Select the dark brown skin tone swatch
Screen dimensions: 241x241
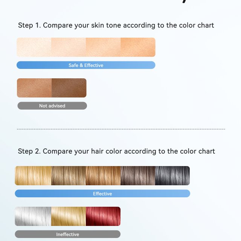pyautogui.click(x=69, y=88)
